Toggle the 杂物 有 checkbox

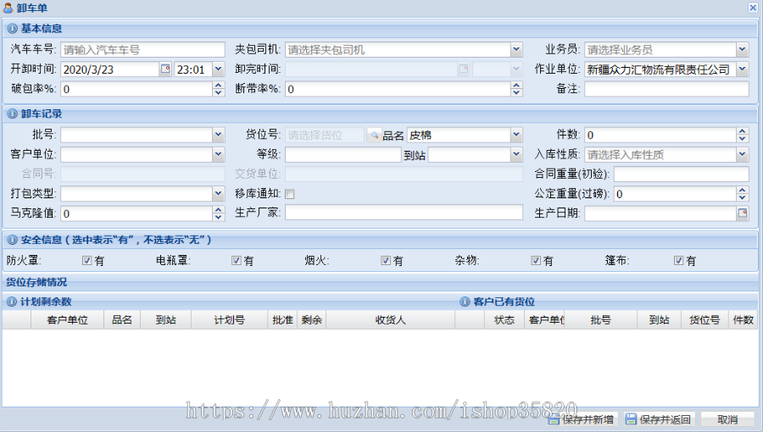[x=536, y=260]
